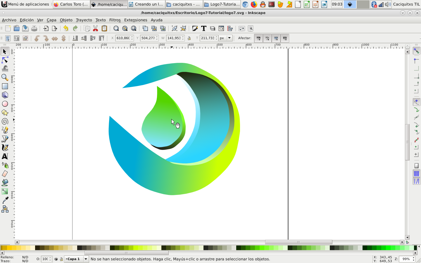421x263 pixels.
Task: Raise selection to top icon
Action: 101,38
